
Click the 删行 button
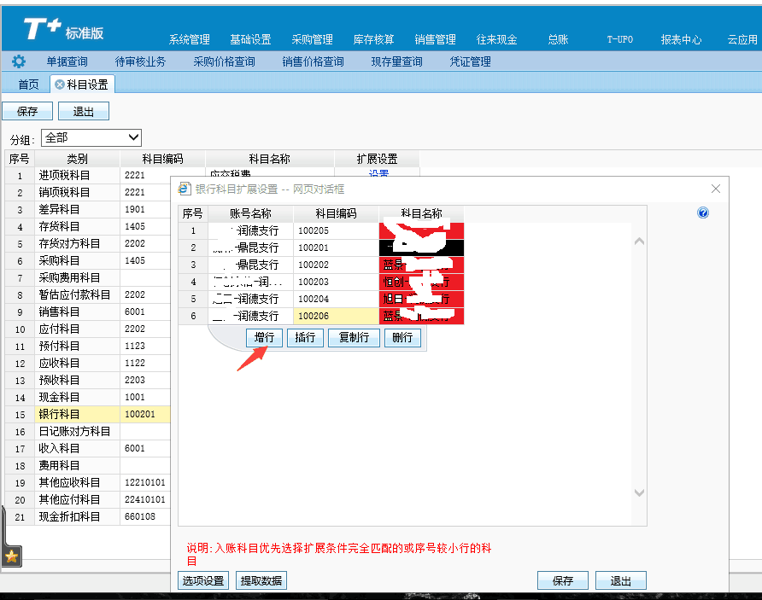click(402, 337)
